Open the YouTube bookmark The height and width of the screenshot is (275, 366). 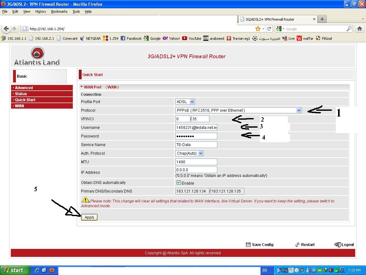[x=192, y=38]
